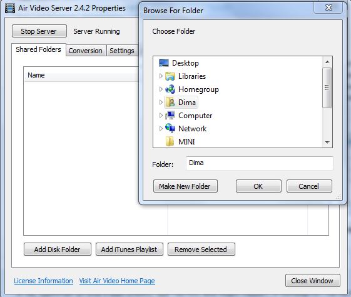351x297 pixels.
Task: Click the Server Running status text
Action: 96,31
